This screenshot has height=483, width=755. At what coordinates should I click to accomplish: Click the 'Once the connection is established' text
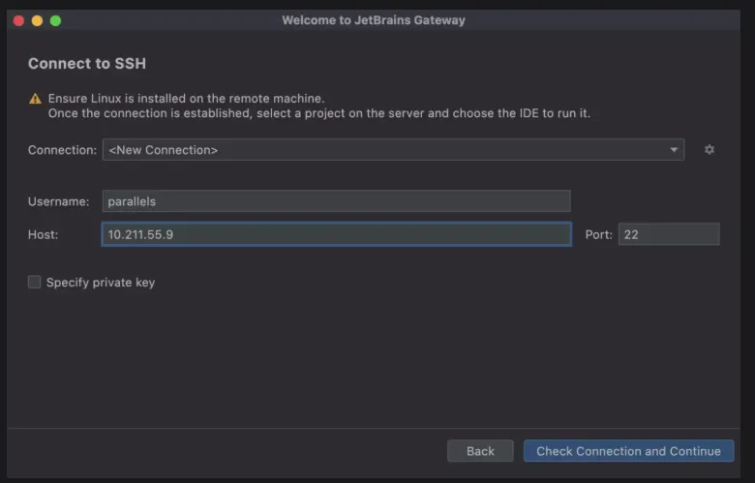click(x=318, y=113)
